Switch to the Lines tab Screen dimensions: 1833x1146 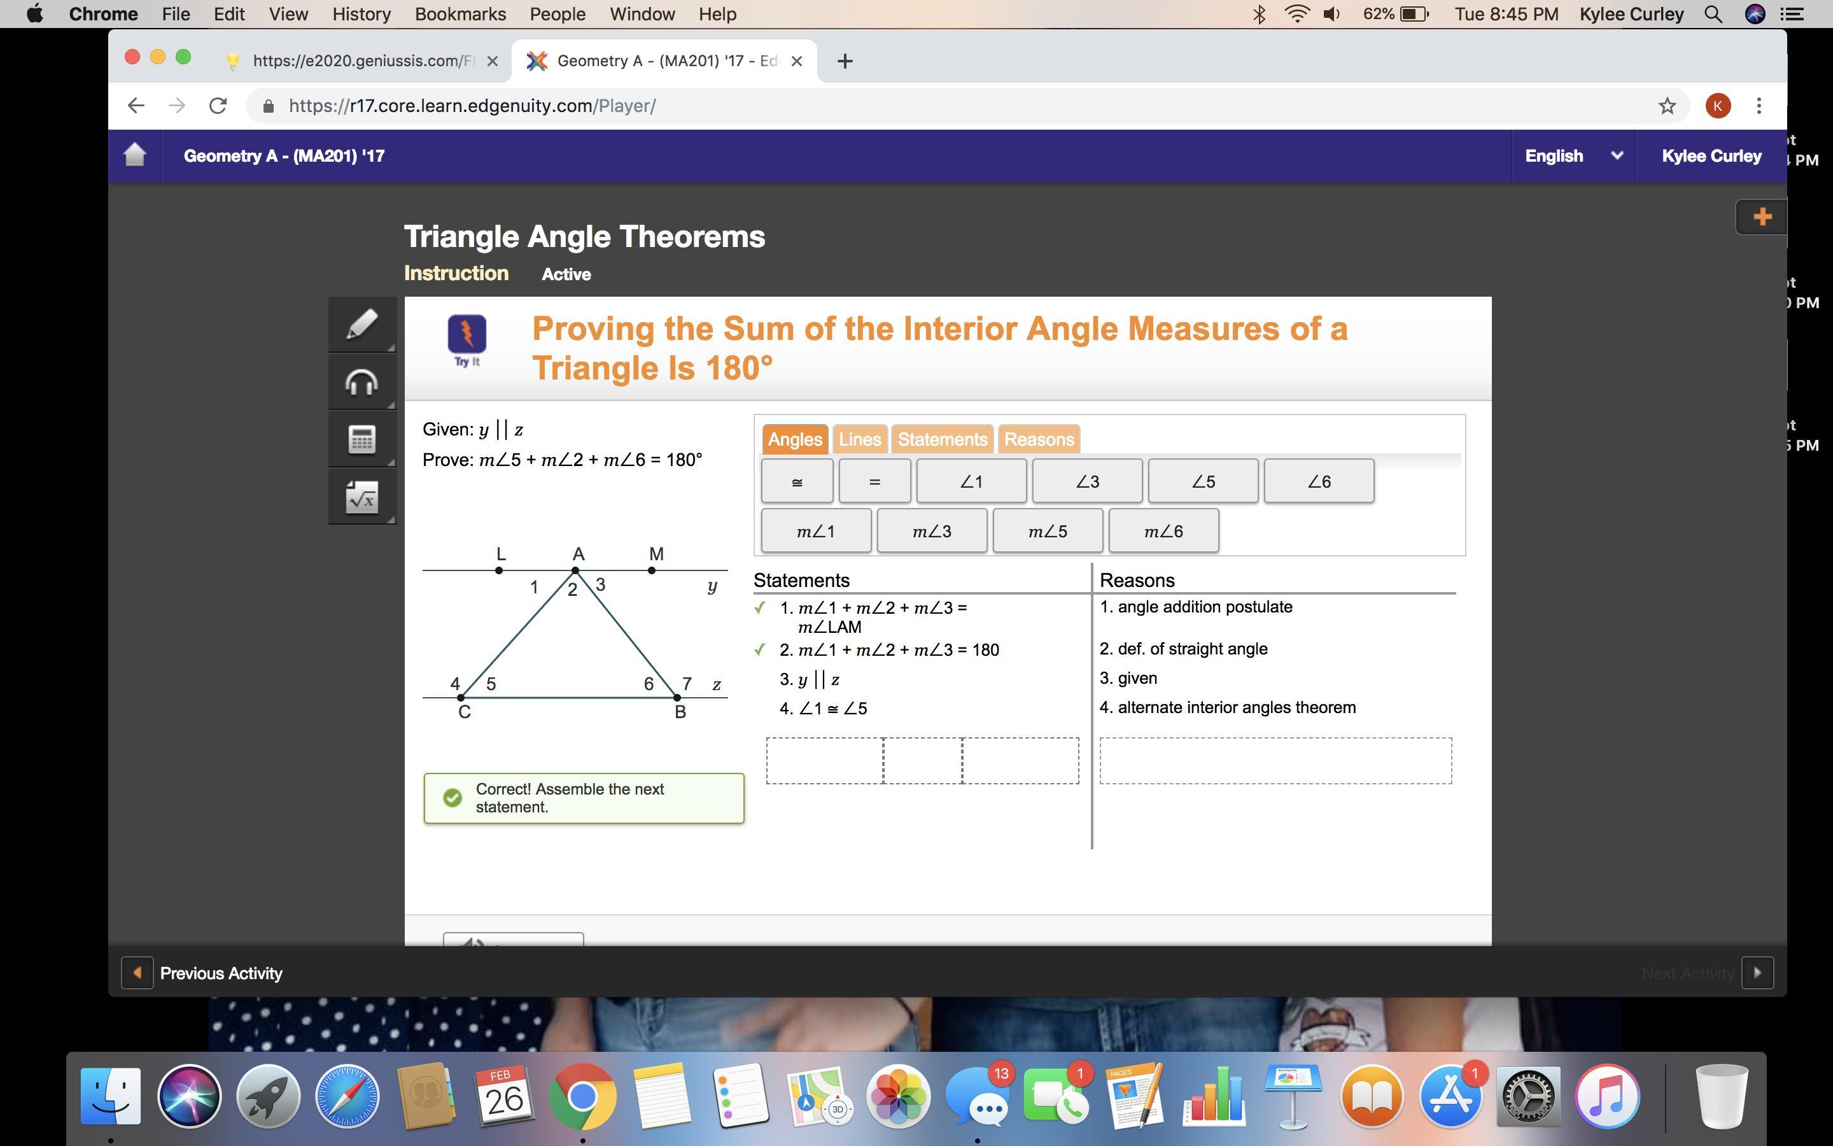click(859, 439)
